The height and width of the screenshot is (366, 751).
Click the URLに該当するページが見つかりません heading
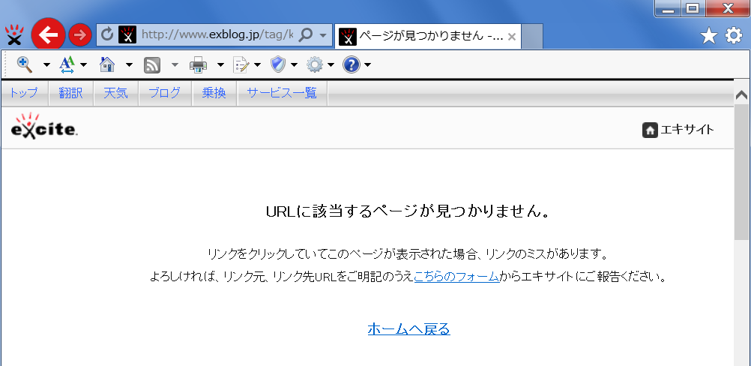(x=408, y=211)
